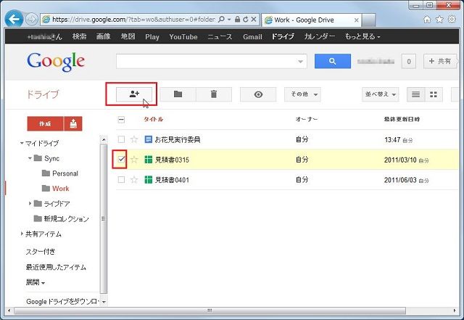Open 画像 in the black navigation bar
The image size is (464, 320).
(103, 36)
